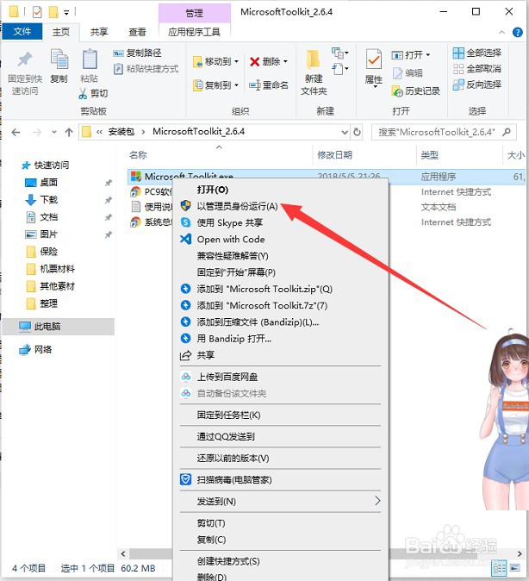Click 历史记录 in the ribbon
The height and width of the screenshot is (581, 529).
pos(415,91)
